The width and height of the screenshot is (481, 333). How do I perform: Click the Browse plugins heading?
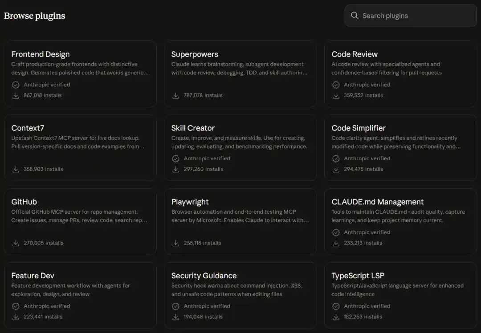click(x=34, y=16)
